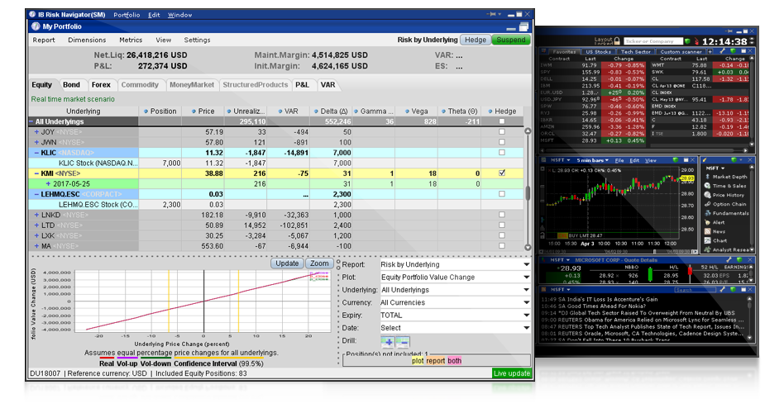Expand the LNKD underlying row

tap(36, 215)
